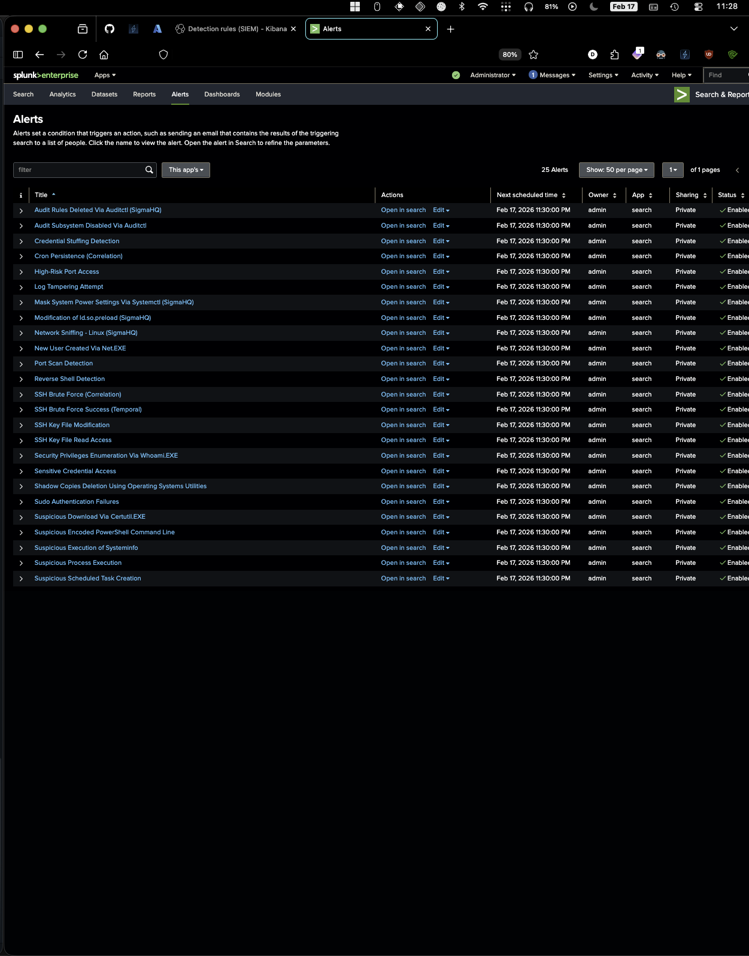This screenshot has height=956, width=749.
Task: Open the Settings dropdown menu
Action: coord(604,75)
